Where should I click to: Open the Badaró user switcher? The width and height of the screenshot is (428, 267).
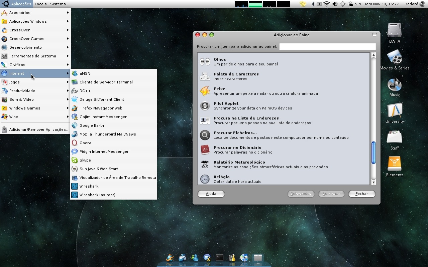click(411, 4)
